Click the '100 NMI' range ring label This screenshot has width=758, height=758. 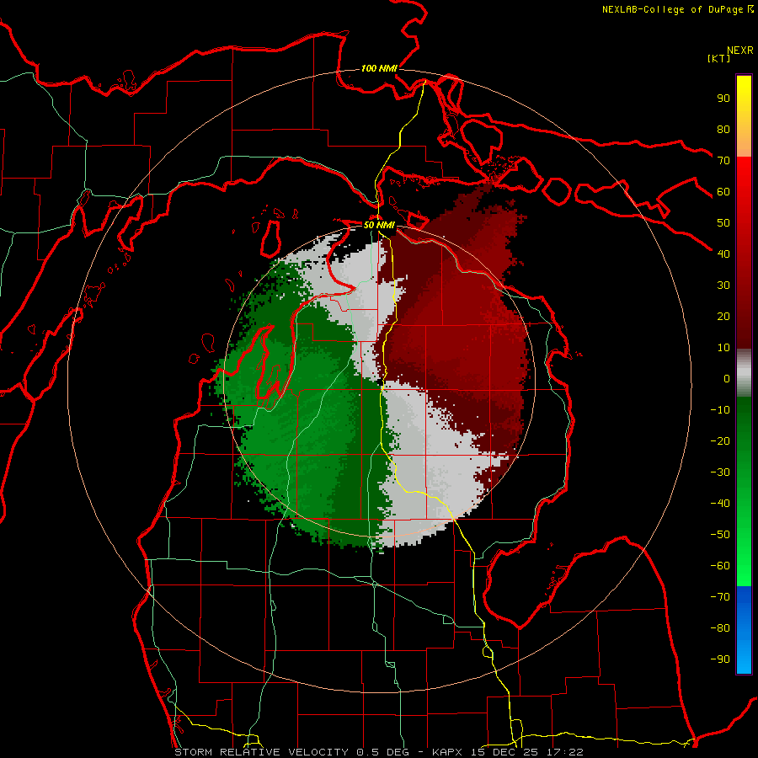(x=379, y=68)
